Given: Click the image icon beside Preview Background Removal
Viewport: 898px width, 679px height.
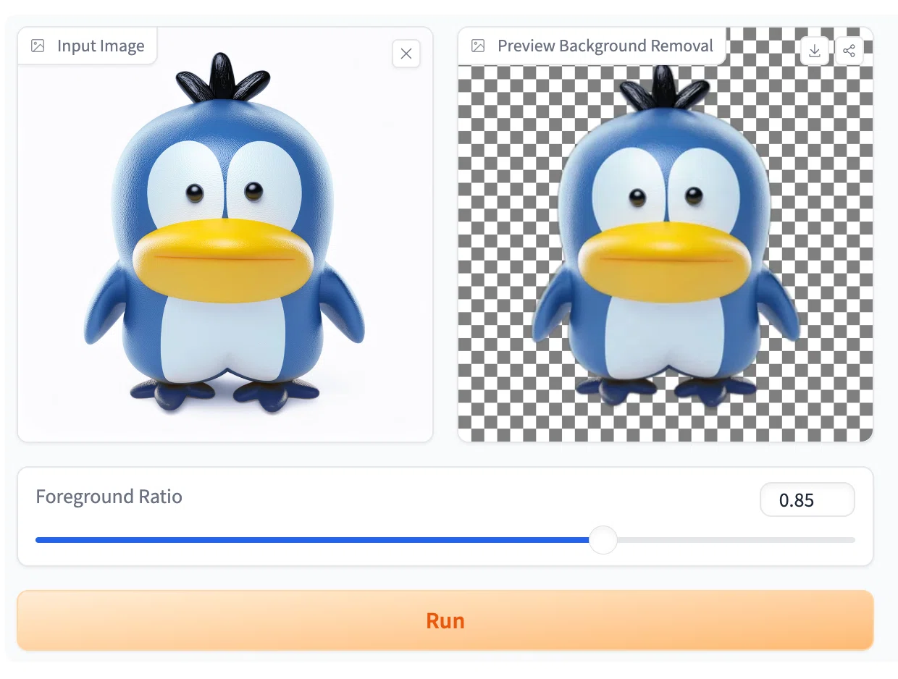Looking at the screenshot, I should pos(478,46).
